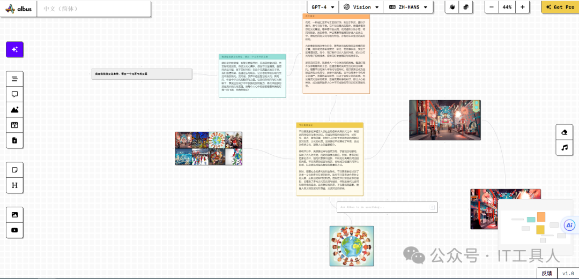Select the eraser tool on the right
Viewport: 579px width, 279px height.
click(564, 132)
